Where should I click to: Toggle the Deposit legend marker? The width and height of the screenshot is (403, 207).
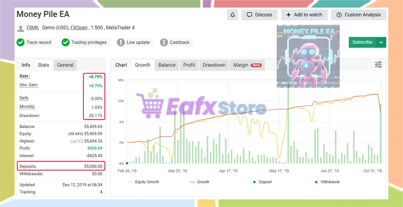click(x=262, y=182)
